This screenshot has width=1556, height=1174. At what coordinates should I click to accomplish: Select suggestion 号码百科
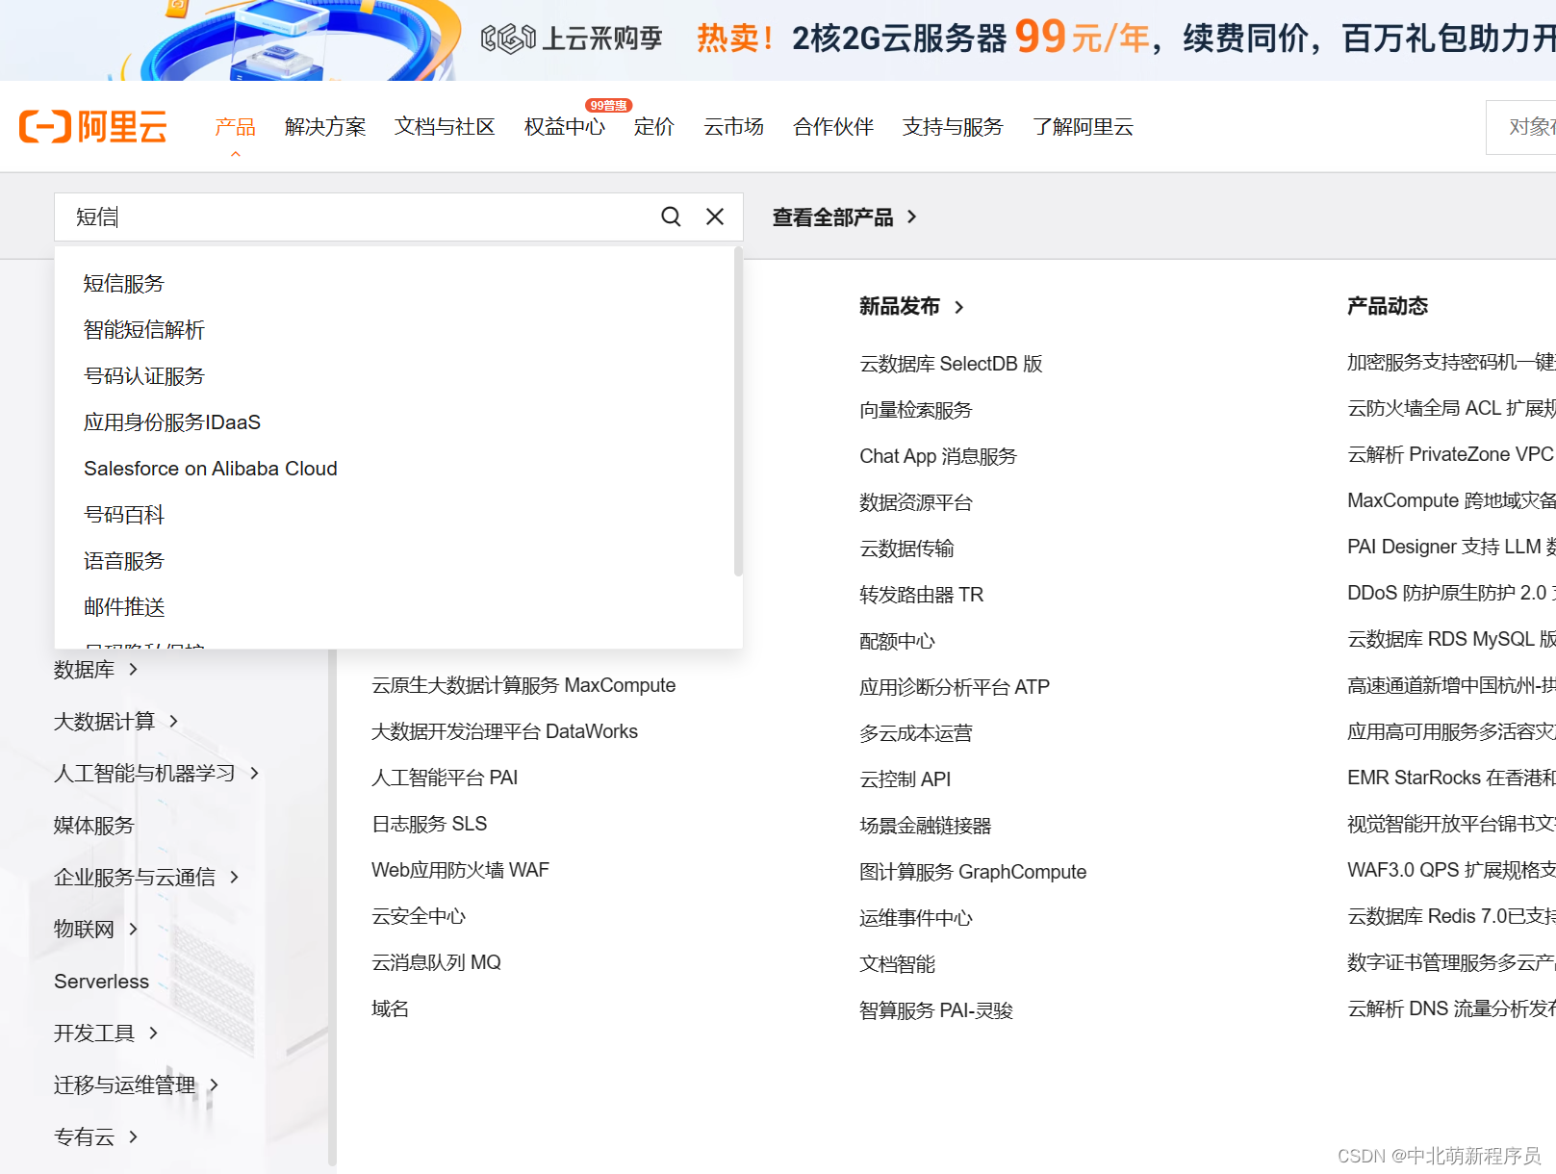124,515
